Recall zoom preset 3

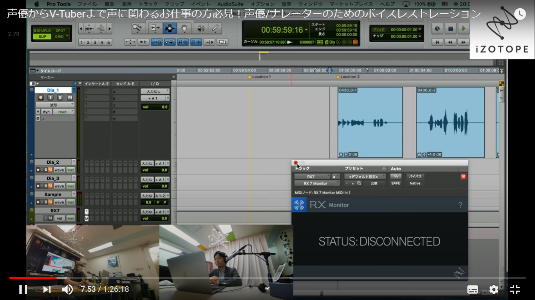[x=95, y=42]
